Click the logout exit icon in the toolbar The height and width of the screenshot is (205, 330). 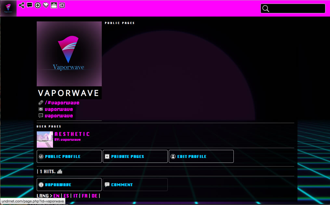tap(62, 5)
